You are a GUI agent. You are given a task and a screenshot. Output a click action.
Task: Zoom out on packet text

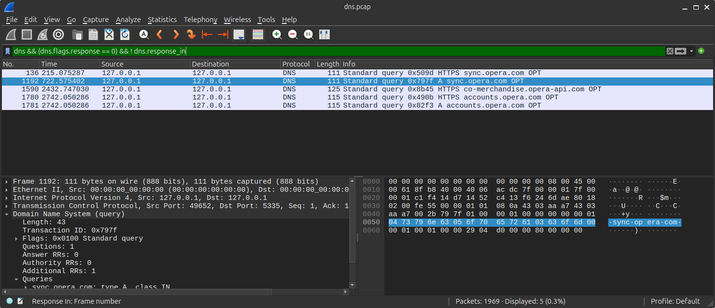292,34
